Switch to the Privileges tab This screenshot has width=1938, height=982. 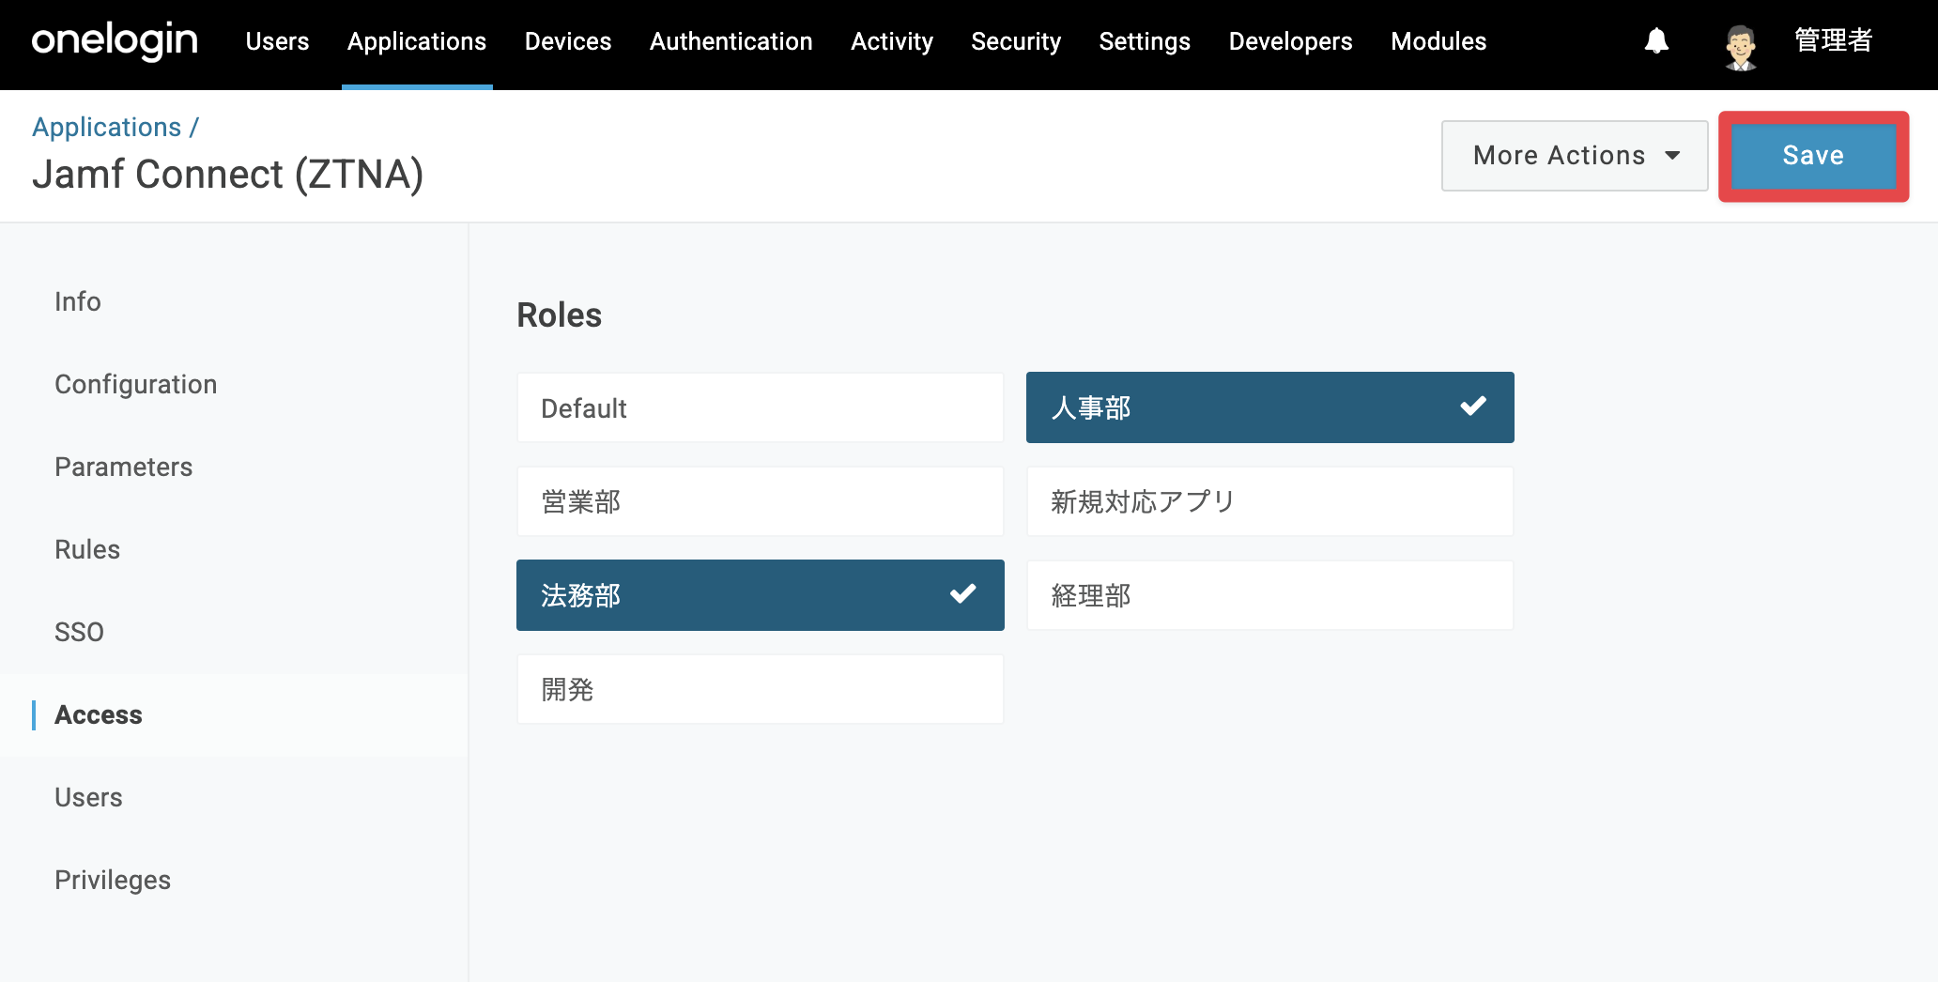[113, 880]
